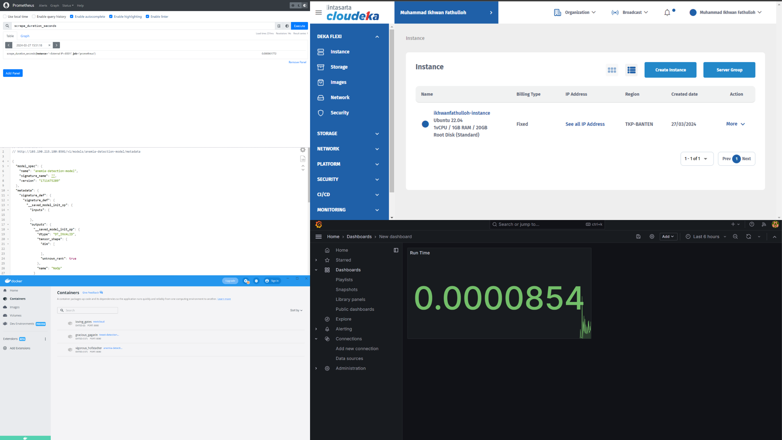Open Docker settings gear icon

point(246,281)
